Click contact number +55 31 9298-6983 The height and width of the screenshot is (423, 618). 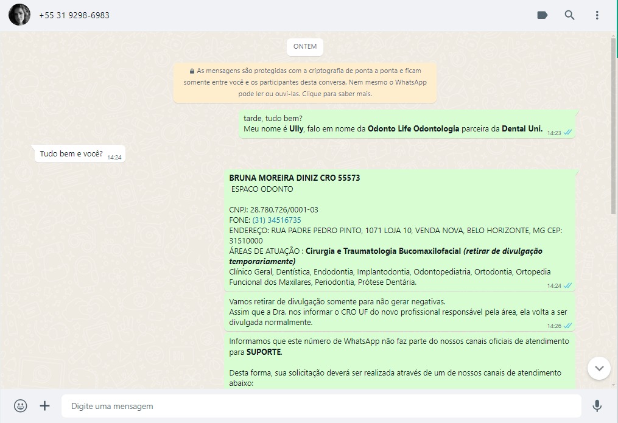pos(74,15)
